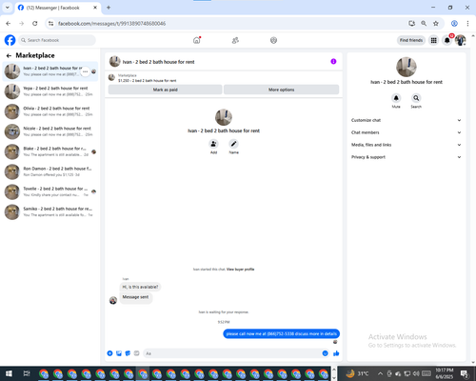Attach a photo with the image icon
476x381 pixels.
coord(119,353)
